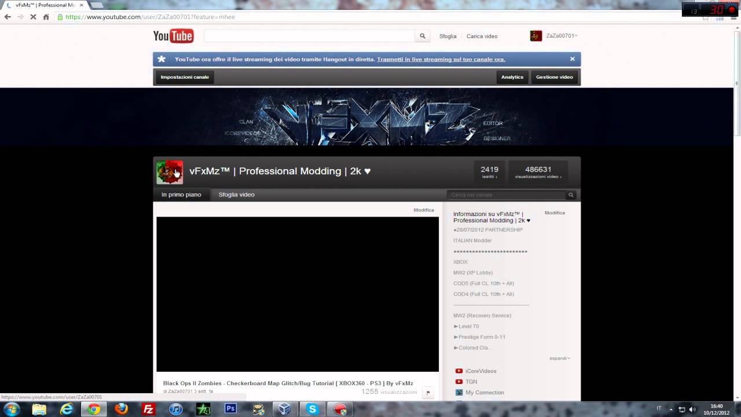Click the green padlock in address bar
The height and width of the screenshot is (417, 741).
pyautogui.click(x=60, y=17)
